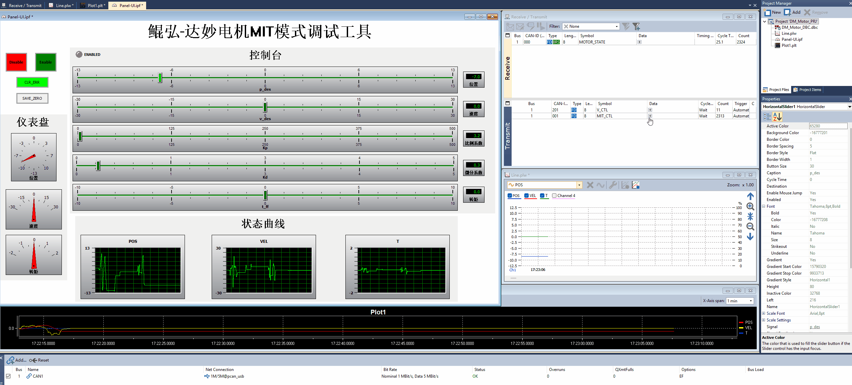The width and height of the screenshot is (852, 385).
Task: Expand the MIT_CTL data field
Action: [x=650, y=116]
